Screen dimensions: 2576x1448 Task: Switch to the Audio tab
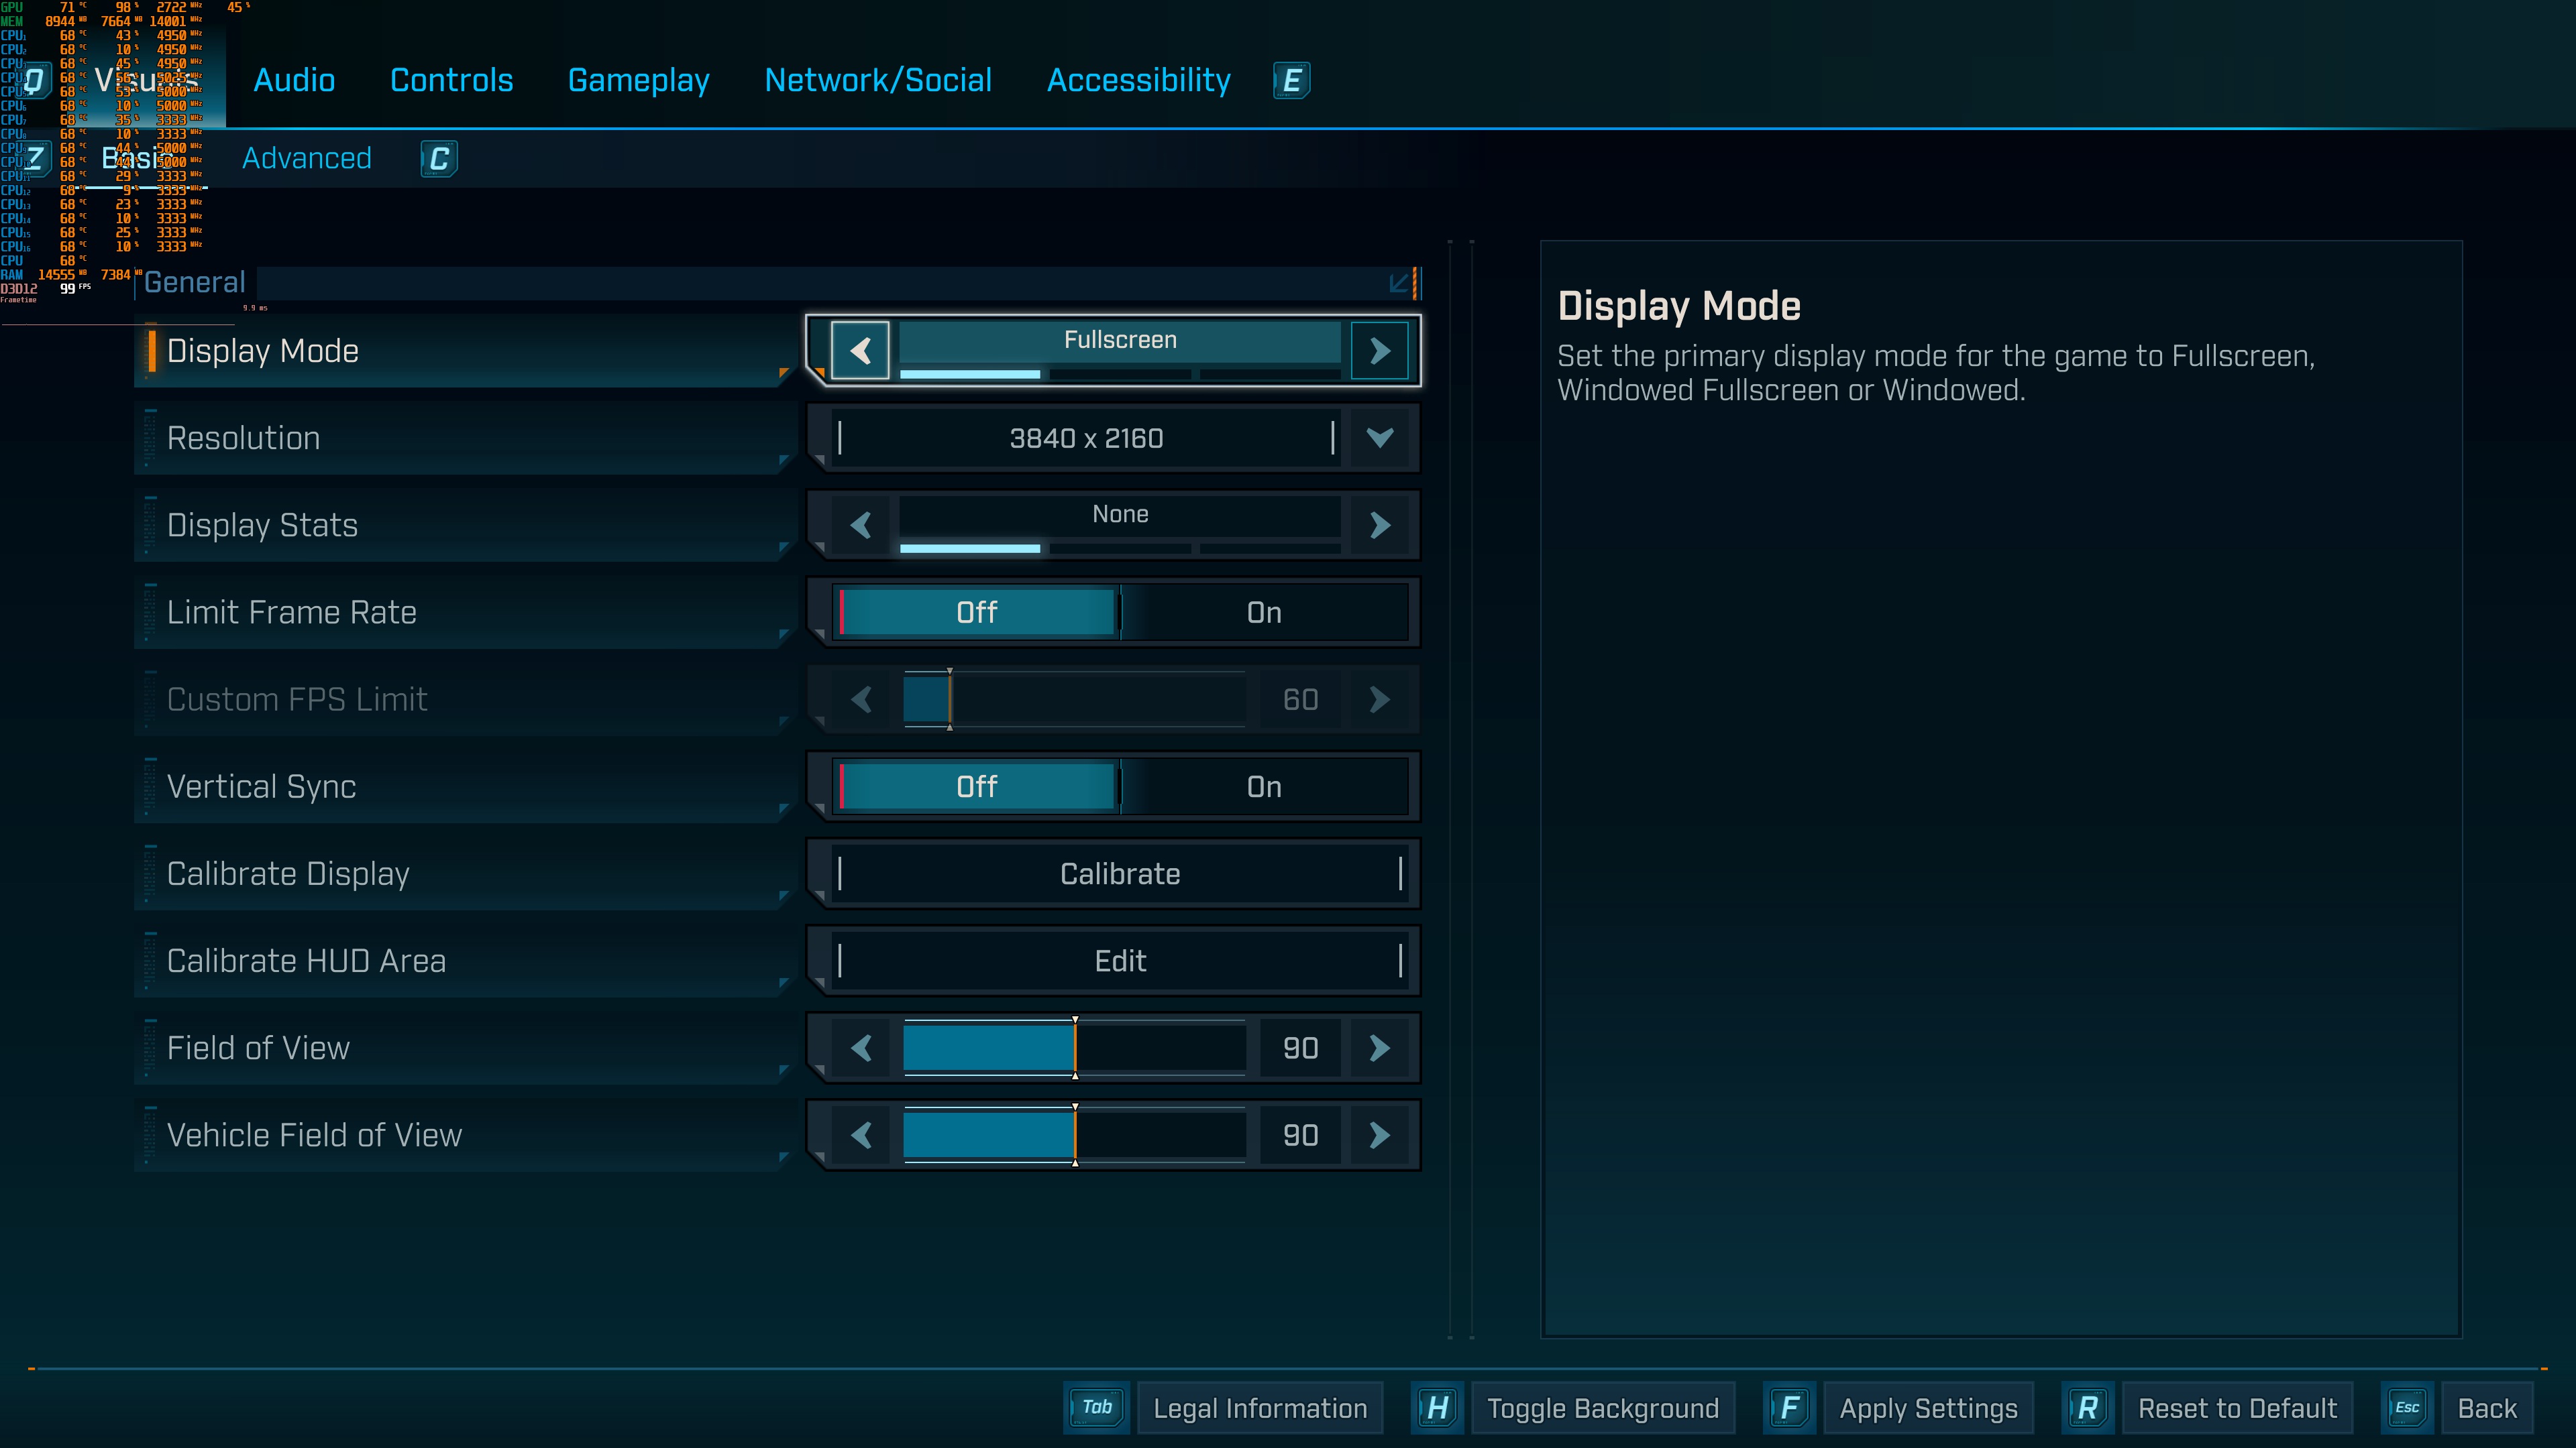294,80
